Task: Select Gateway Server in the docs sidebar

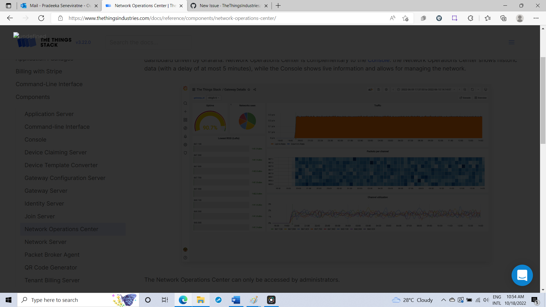Action: [x=46, y=190]
